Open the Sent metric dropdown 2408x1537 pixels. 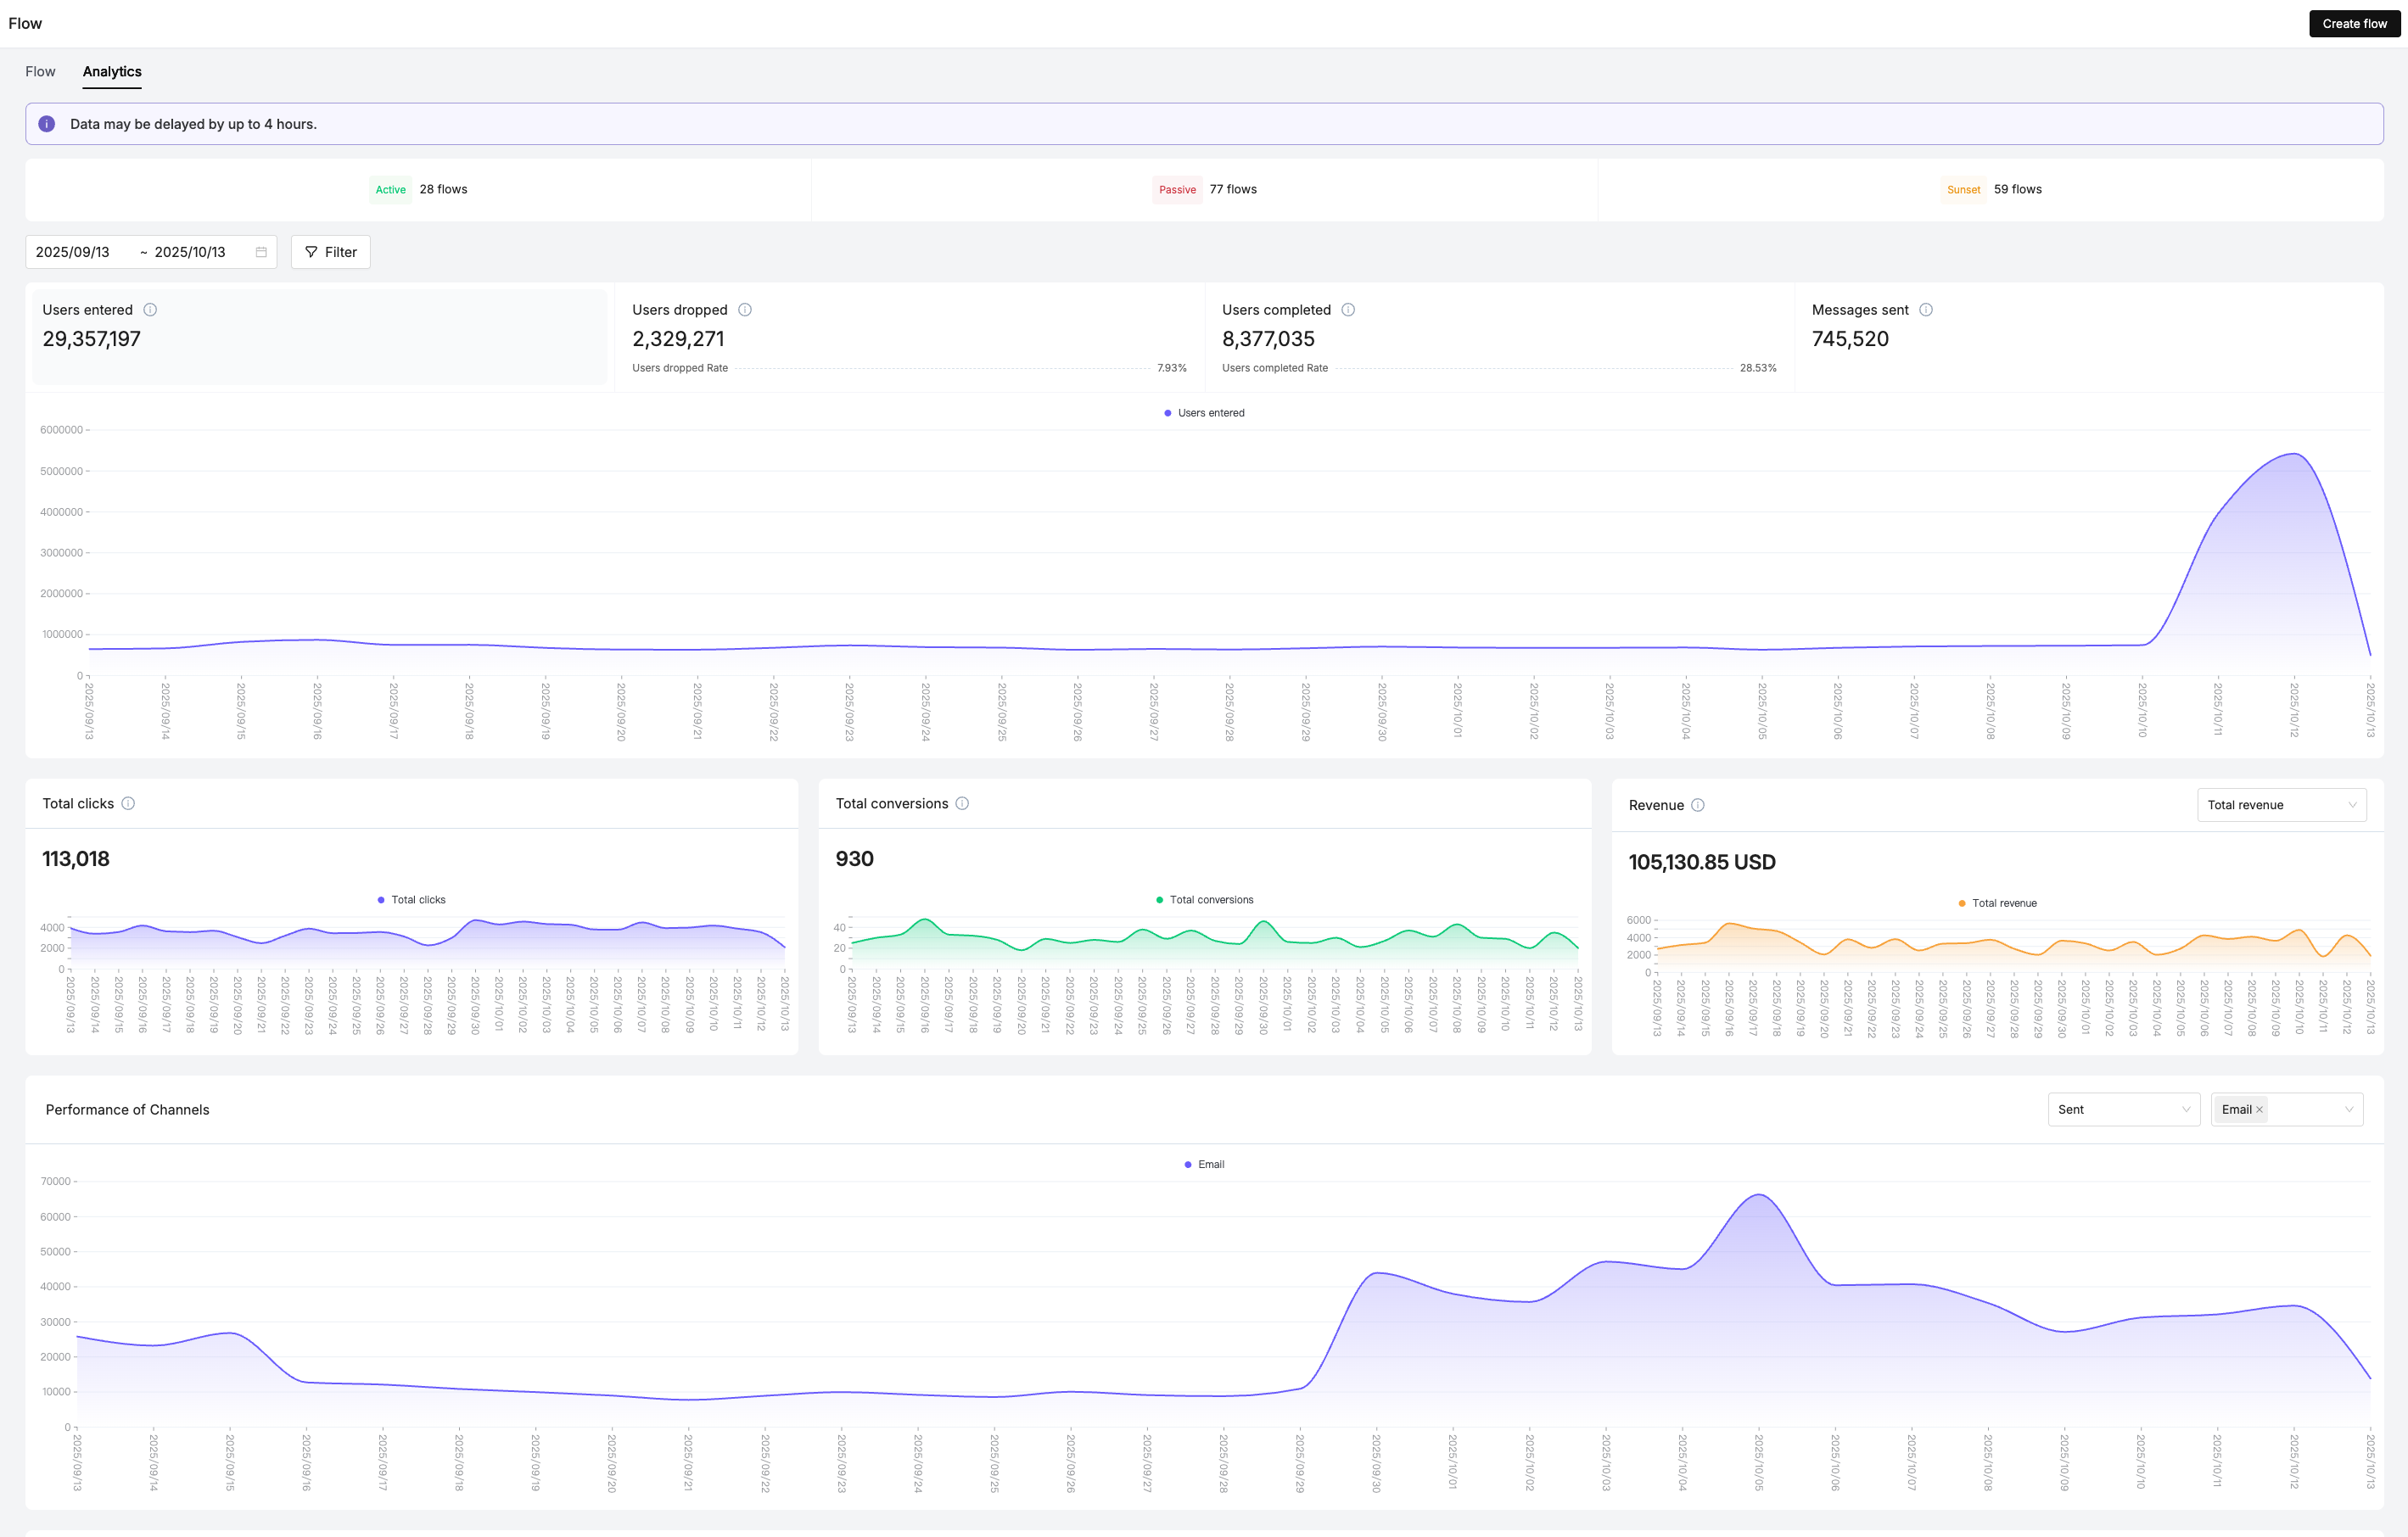pyautogui.click(x=2123, y=1109)
